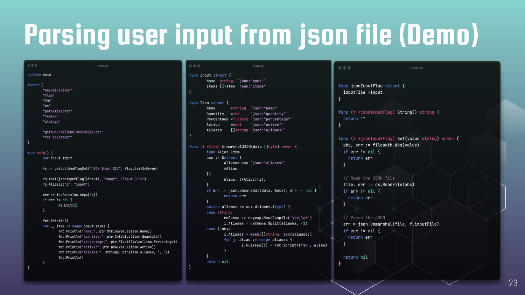
Task: Click the "Items []*Item" field line
Action: coord(237,86)
